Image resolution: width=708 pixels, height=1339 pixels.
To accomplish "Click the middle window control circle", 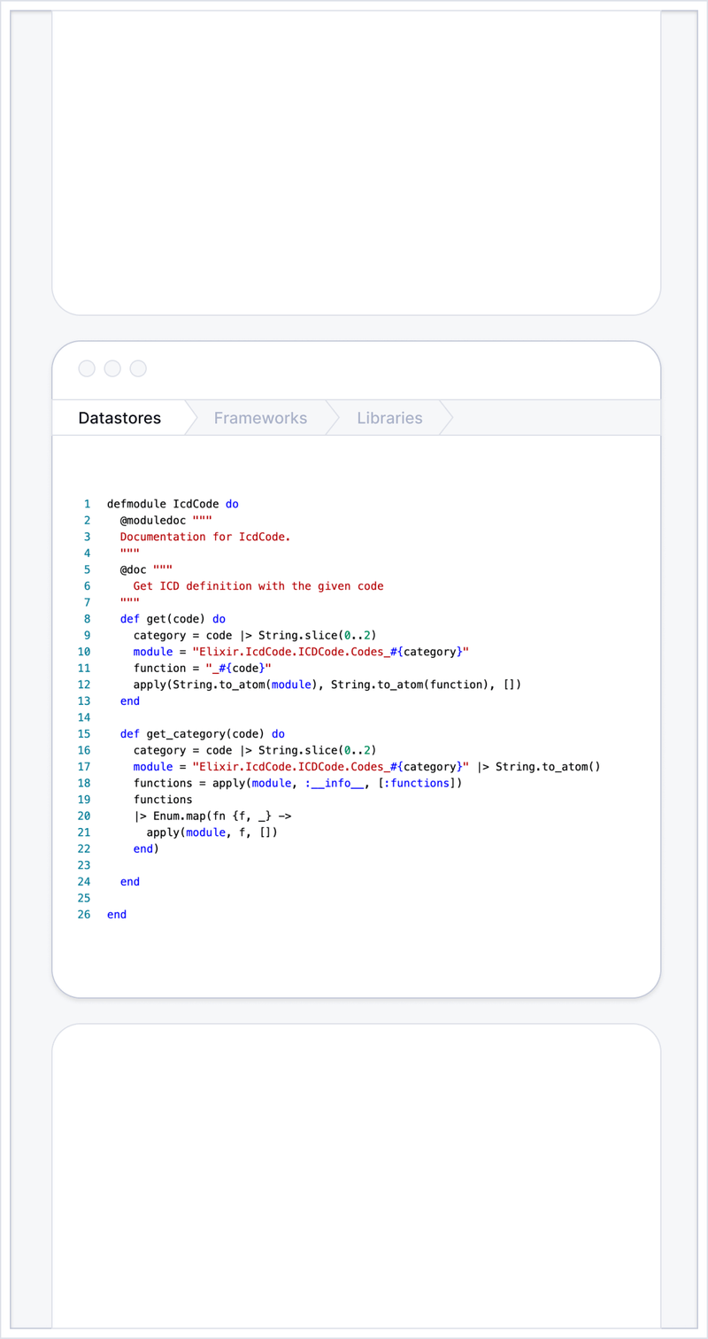I will pos(112,368).
